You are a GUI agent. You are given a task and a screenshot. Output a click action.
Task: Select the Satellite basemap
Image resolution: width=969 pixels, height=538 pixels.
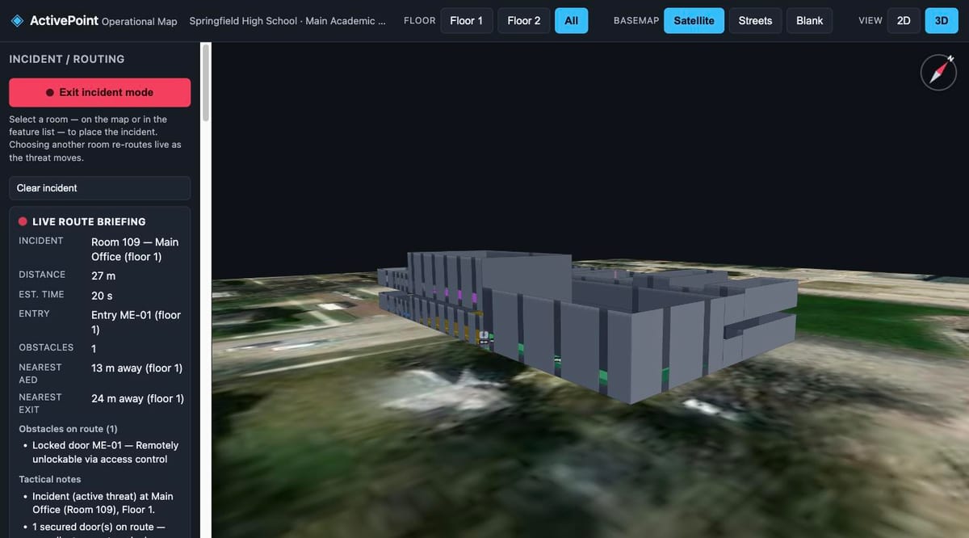(694, 21)
